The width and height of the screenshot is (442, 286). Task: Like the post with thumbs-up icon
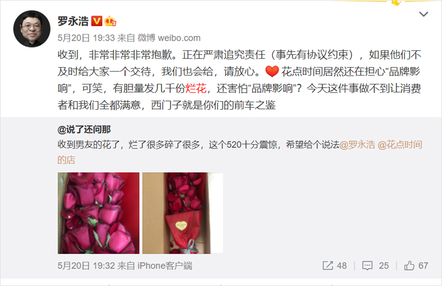click(409, 266)
